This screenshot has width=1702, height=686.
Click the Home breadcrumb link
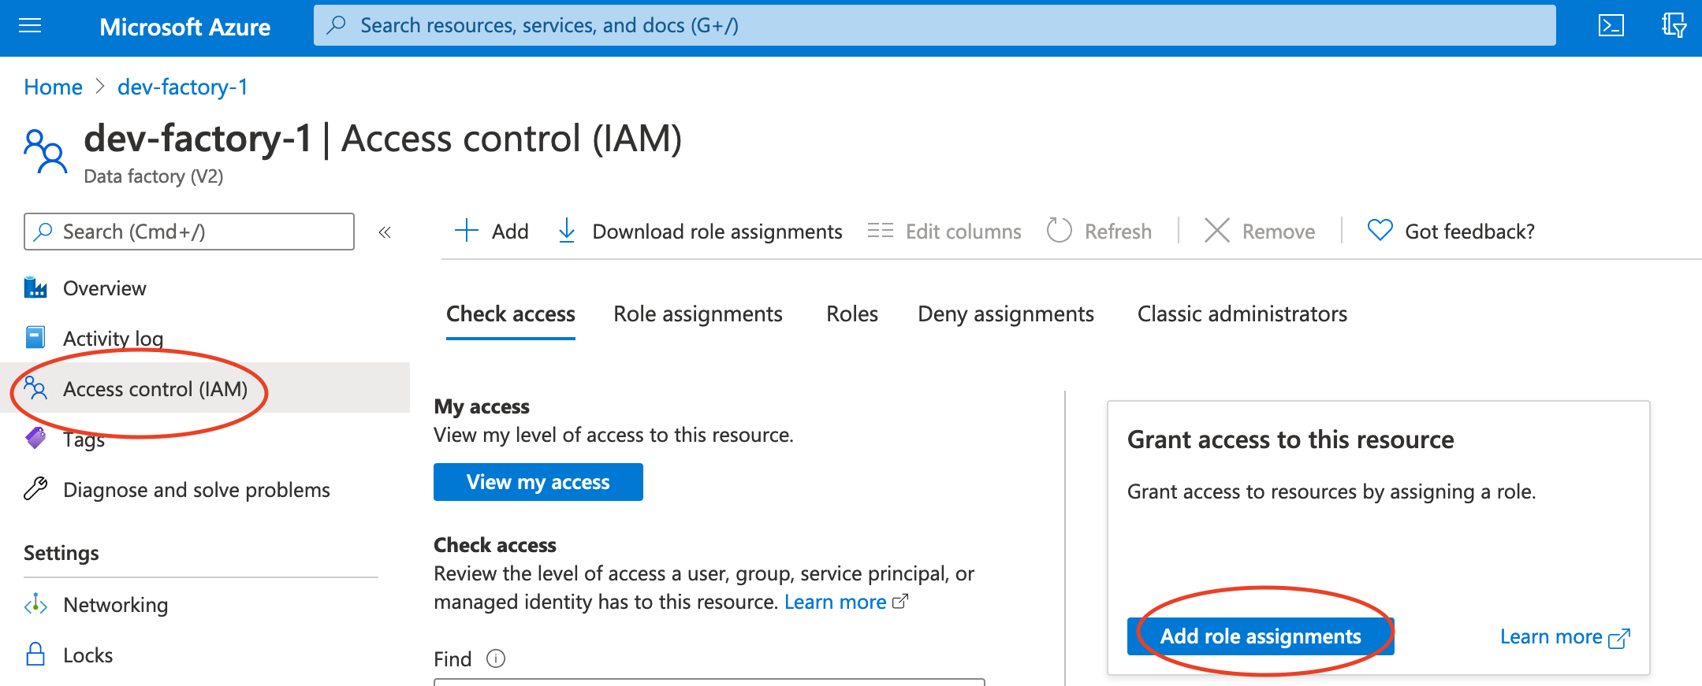[53, 87]
